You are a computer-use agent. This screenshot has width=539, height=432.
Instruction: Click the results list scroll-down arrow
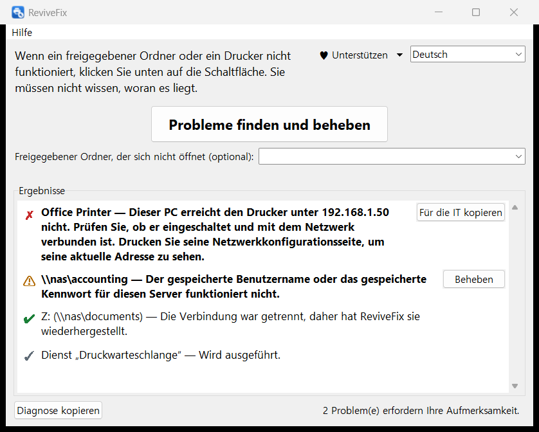(515, 386)
